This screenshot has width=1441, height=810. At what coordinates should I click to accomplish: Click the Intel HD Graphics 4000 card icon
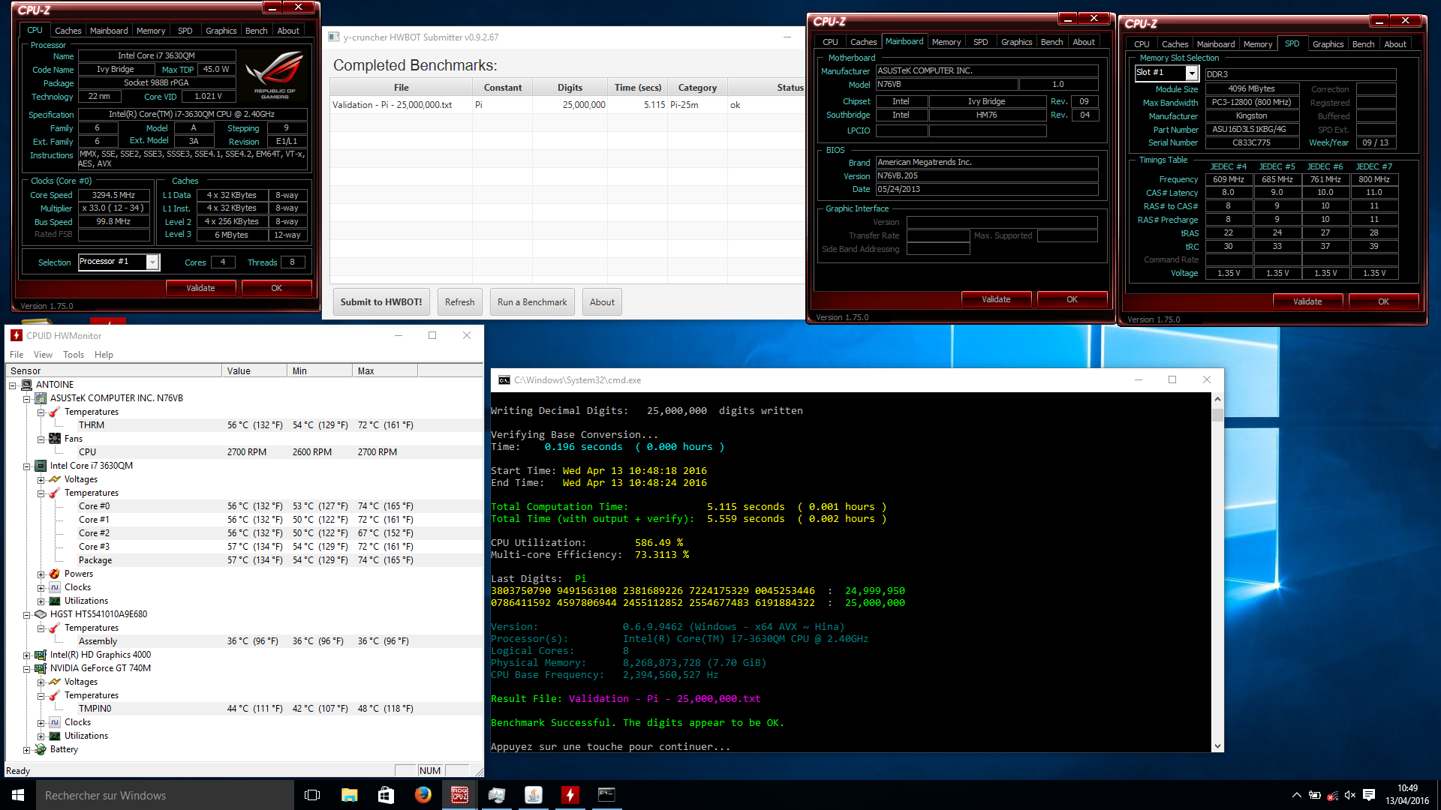click(41, 655)
